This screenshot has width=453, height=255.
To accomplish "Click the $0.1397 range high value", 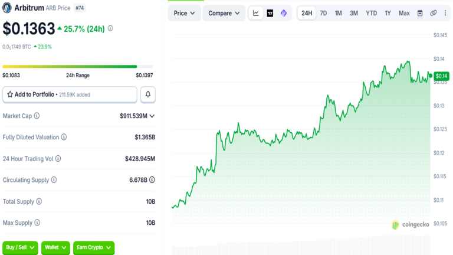I will tap(144, 75).
